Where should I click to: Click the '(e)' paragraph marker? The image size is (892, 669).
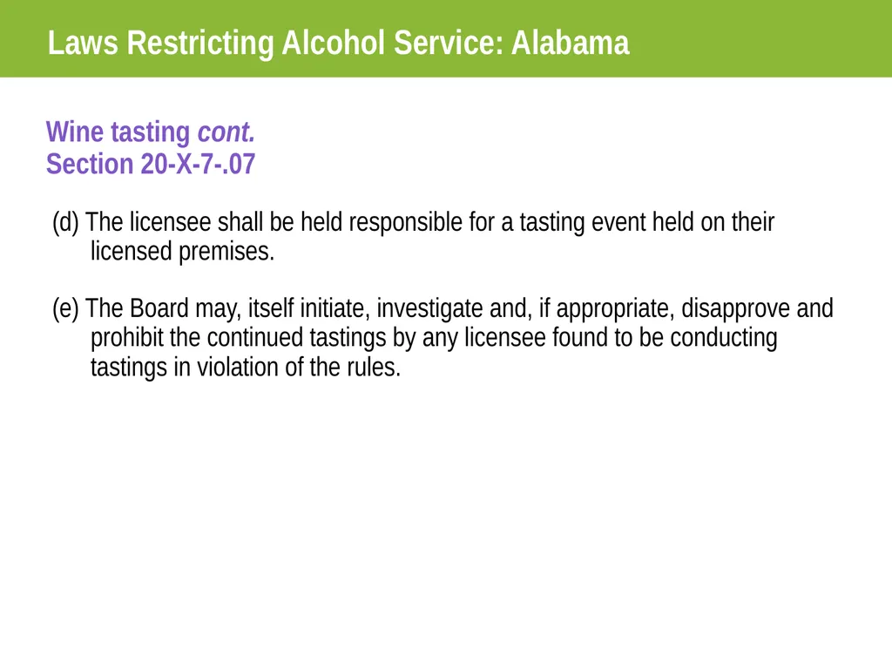(x=65, y=308)
